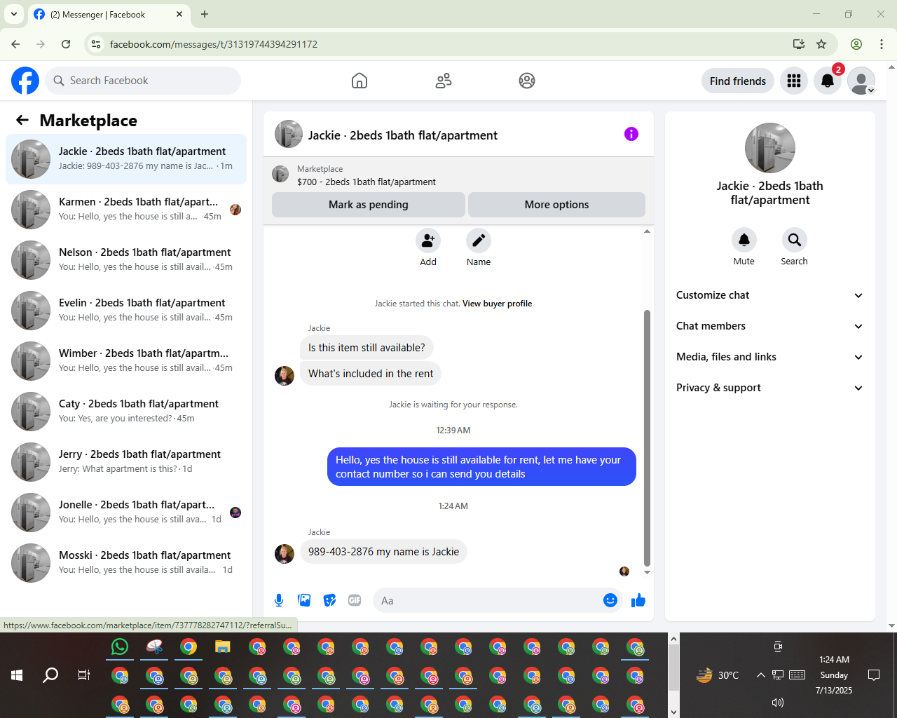Image resolution: width=897 pixels, height=718 pixels.
Task: Click the chat messages vertical scrollbar
Action: [647, 438]
